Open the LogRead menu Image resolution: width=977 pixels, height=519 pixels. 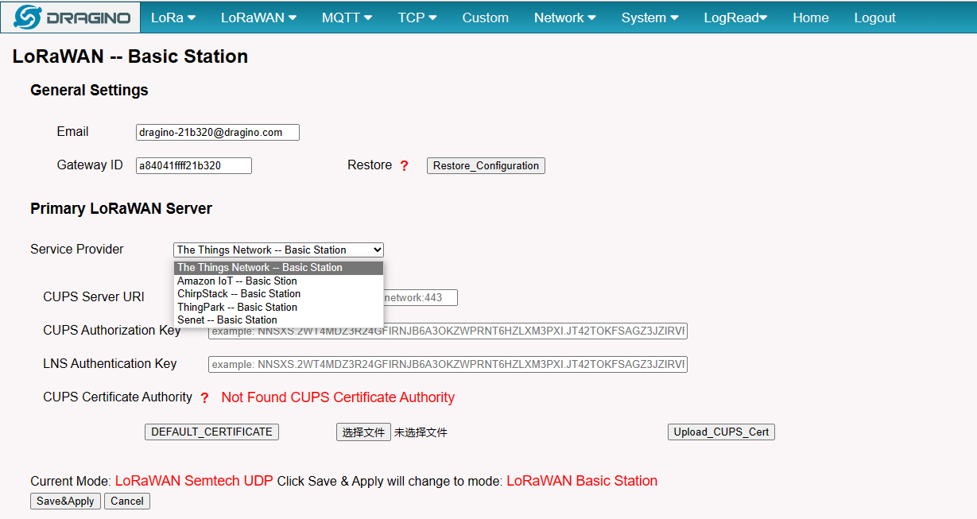pos(735,17)
